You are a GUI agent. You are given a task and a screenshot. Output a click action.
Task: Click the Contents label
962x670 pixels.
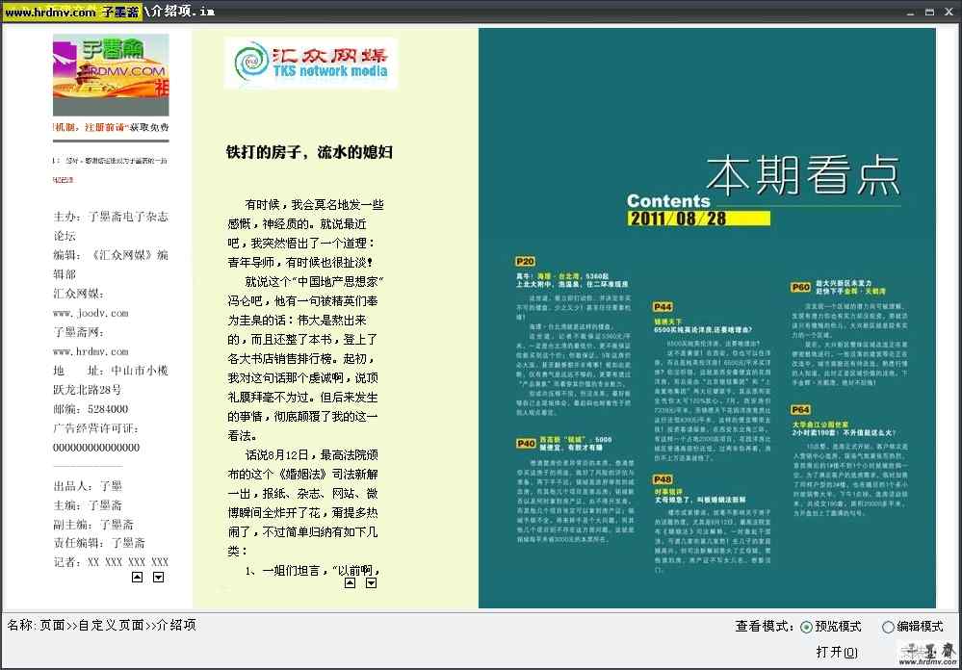(x=668, y=200)
